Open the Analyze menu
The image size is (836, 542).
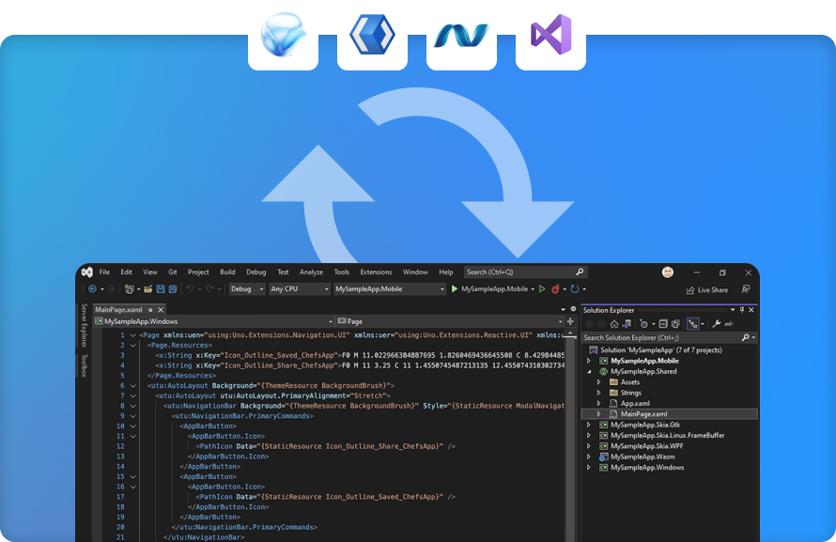pos(311,271)
